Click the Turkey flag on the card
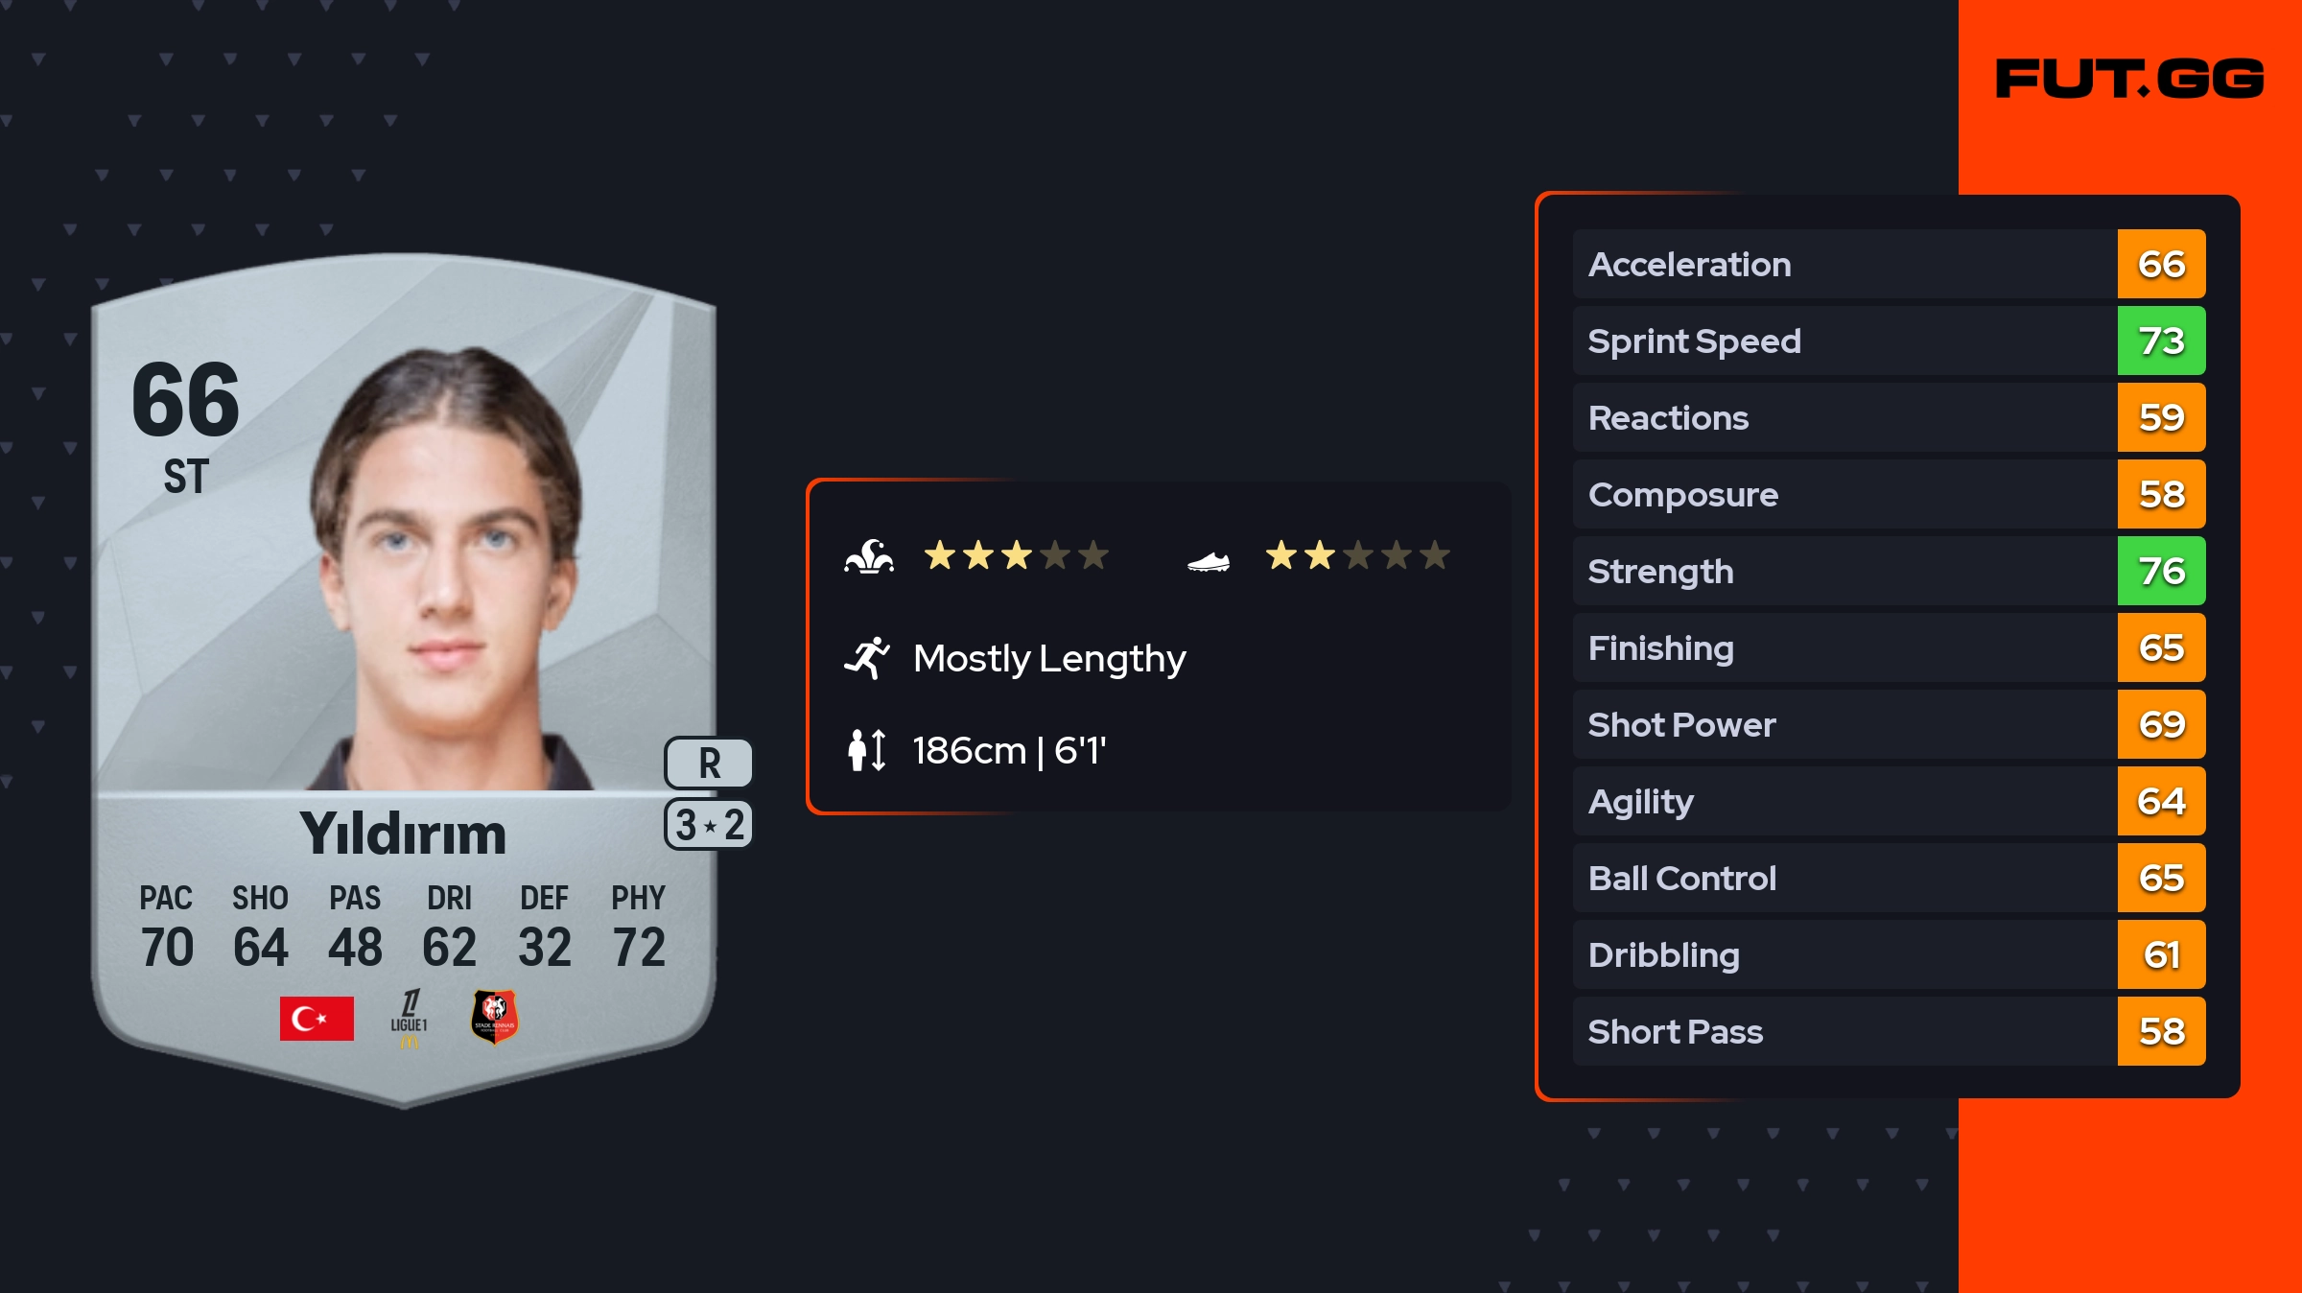The width and height of the screenshot is (2302, 1293). 317,1018
